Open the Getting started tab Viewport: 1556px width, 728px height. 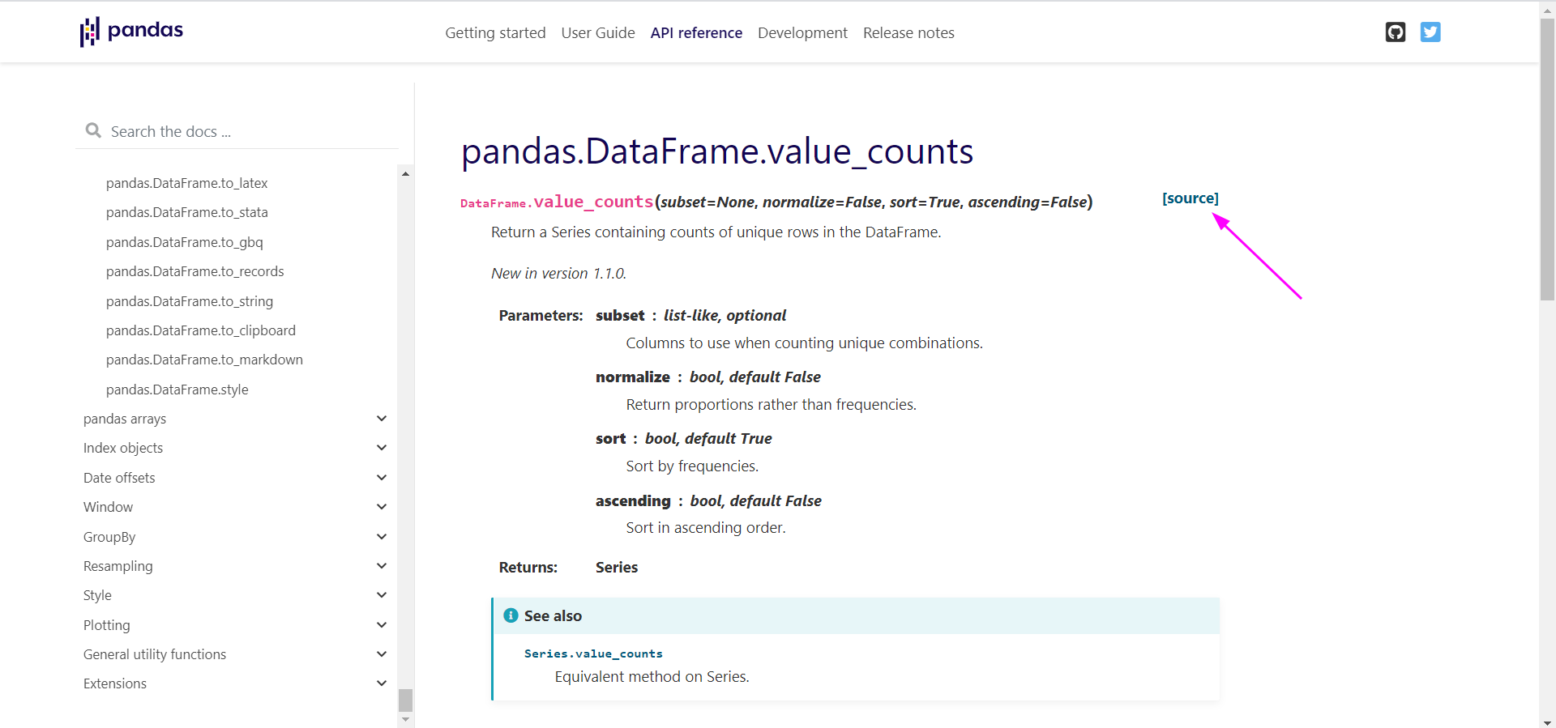click(x=495, y=33)
